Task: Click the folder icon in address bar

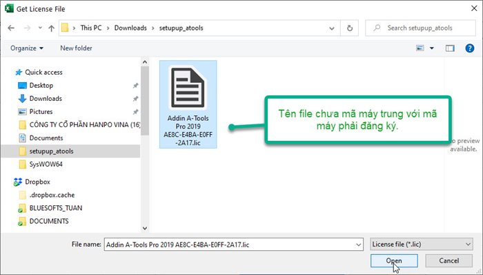Action: point(65,28)
